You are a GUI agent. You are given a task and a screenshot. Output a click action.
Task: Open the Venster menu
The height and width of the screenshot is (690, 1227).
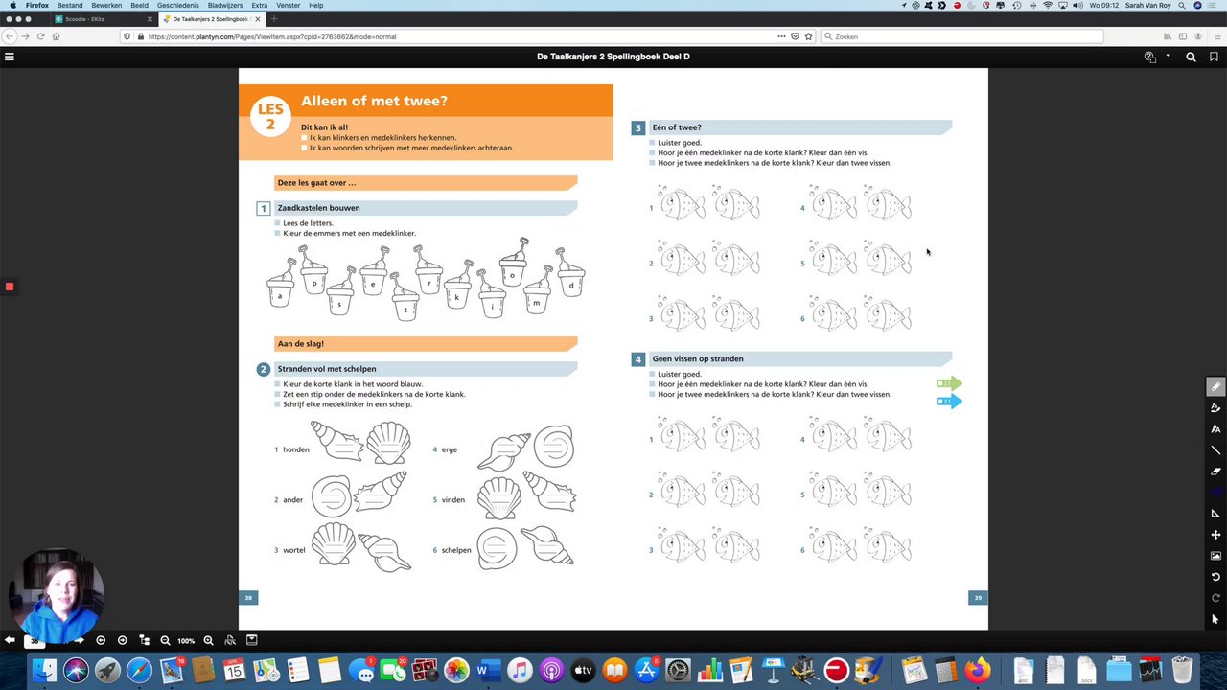click(x=288, y=5)
